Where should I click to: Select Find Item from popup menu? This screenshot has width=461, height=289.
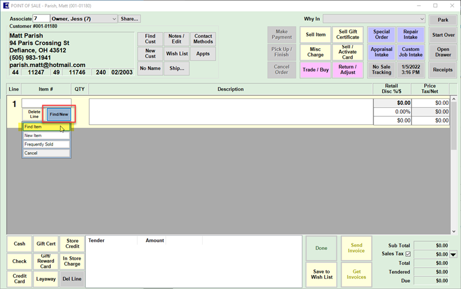(46, 127)
